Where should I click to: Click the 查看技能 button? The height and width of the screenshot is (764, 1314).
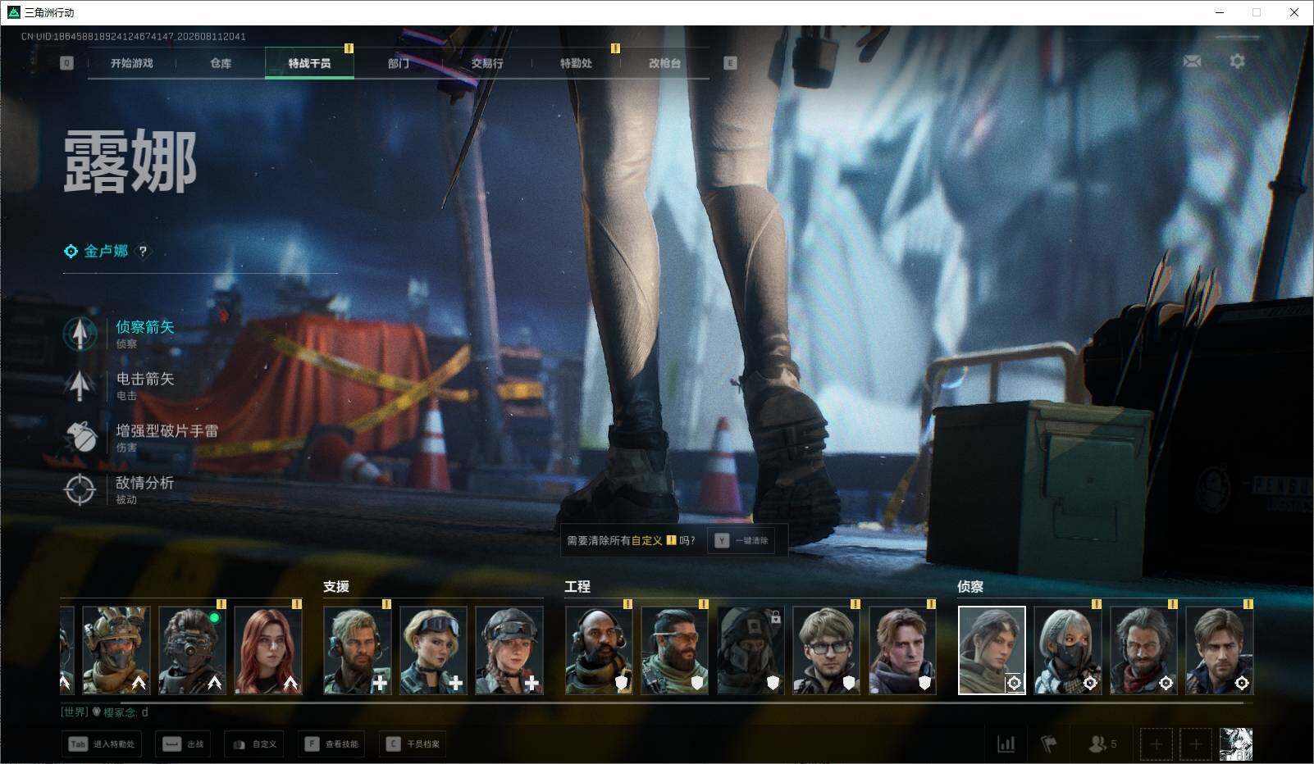coord(331,744)
